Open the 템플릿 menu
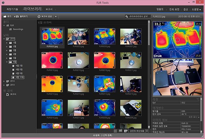The height and width of the screenshot is (139, 205). click(x=160, y=9)
